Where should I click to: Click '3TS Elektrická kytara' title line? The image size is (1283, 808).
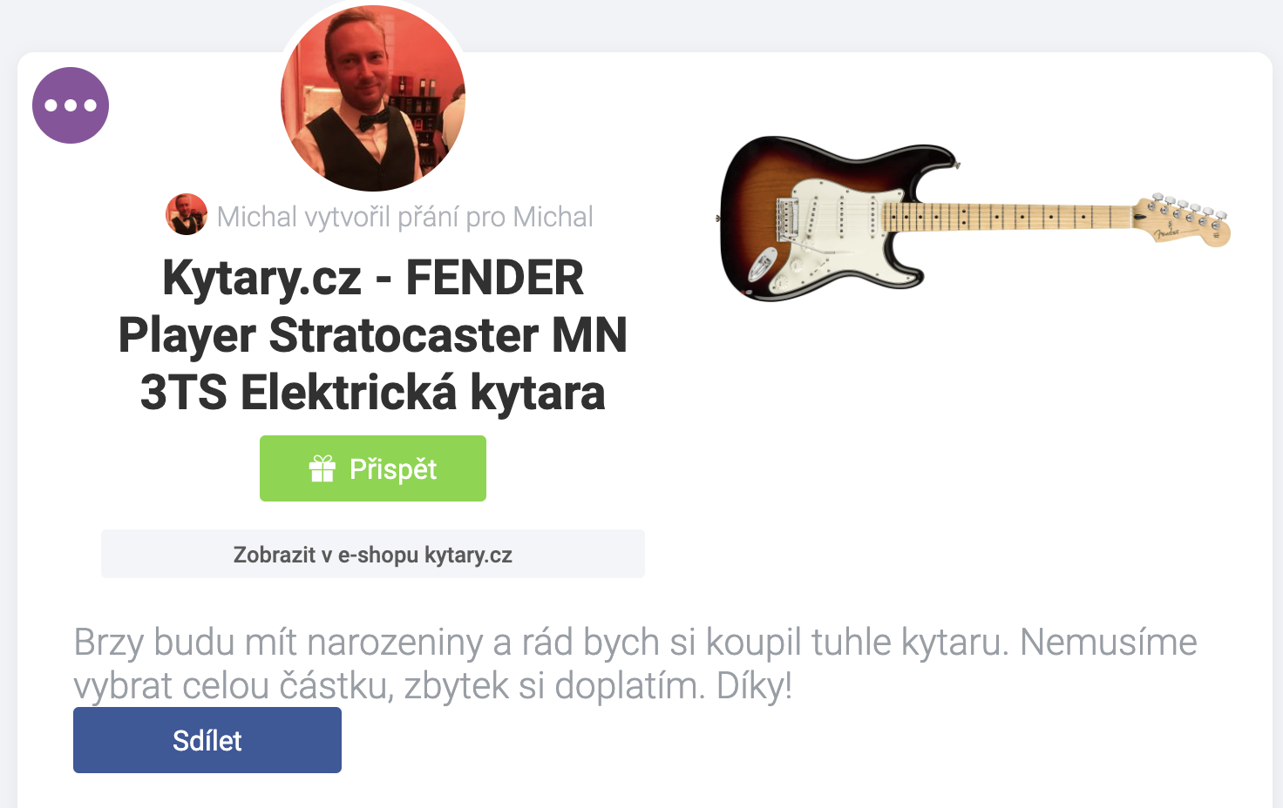pyautogui.click(x=373, y=393)
